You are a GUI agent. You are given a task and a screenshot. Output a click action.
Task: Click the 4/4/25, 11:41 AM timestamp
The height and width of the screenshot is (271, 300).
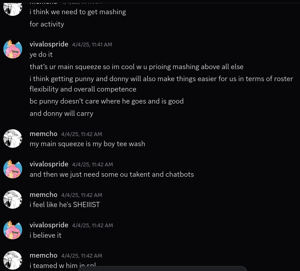[x=92, y=45]
